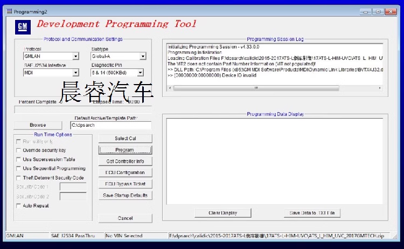
Task: Click ECU Bypass Ticket button
Action: (125, 184)
